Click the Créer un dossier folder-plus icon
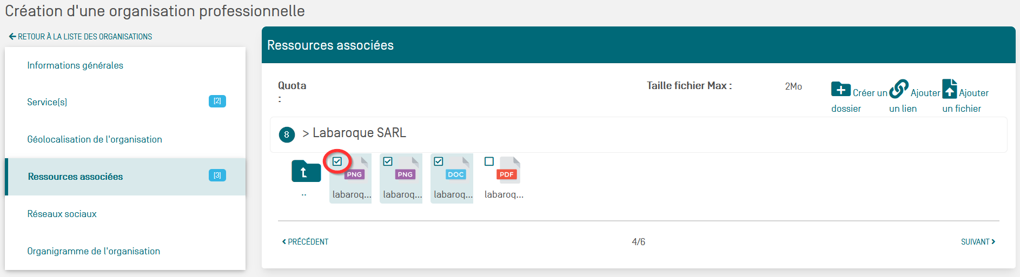 pyautogui.click(x=840, y=90)
